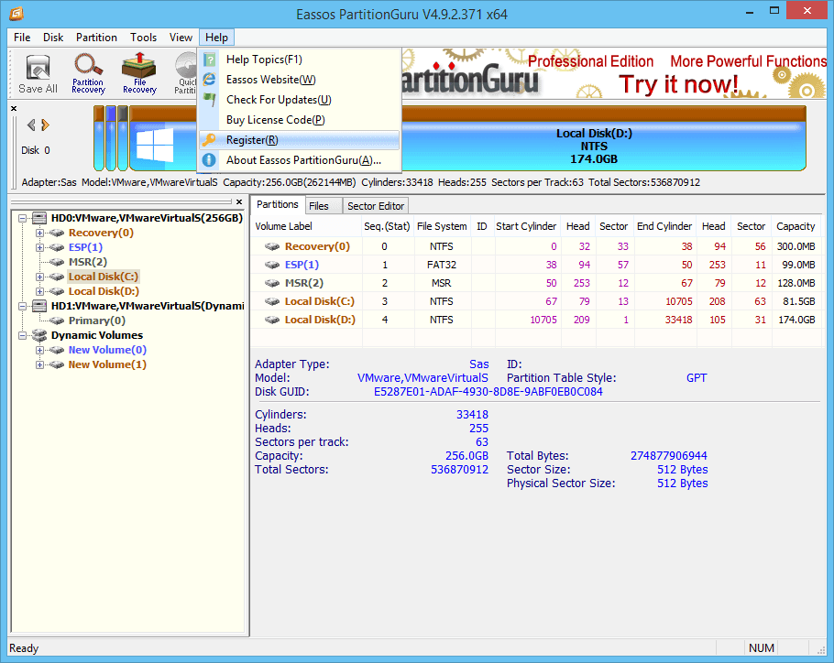Select MSR(2) in the disk tree
This screenshot has width=834, height=663.
coord(88,263)
